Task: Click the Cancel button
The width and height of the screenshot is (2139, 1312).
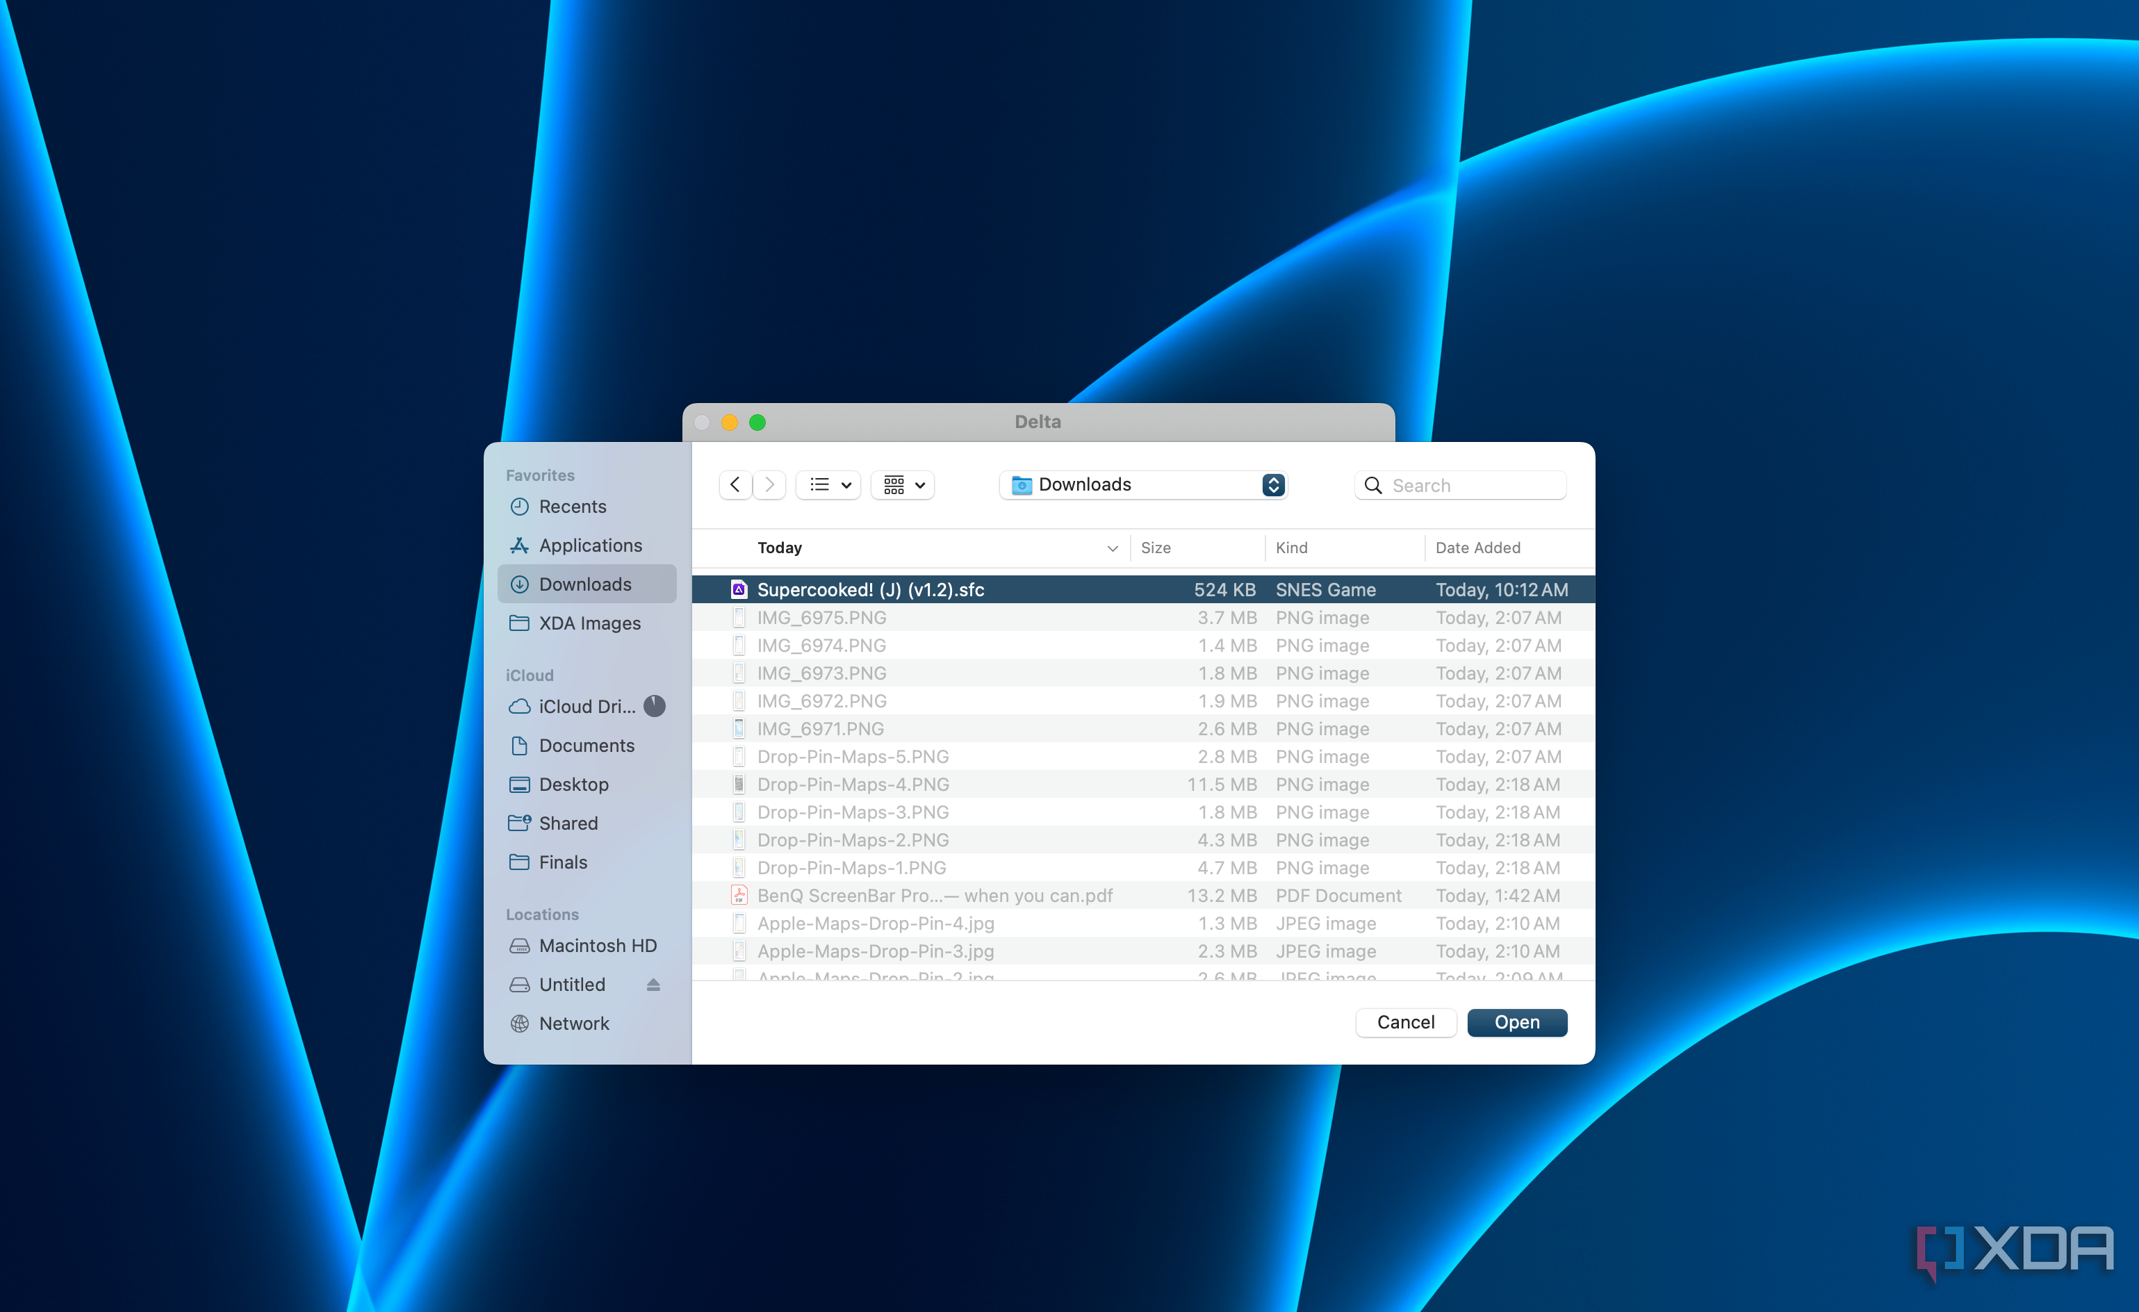Action: coord(1405,1022)
